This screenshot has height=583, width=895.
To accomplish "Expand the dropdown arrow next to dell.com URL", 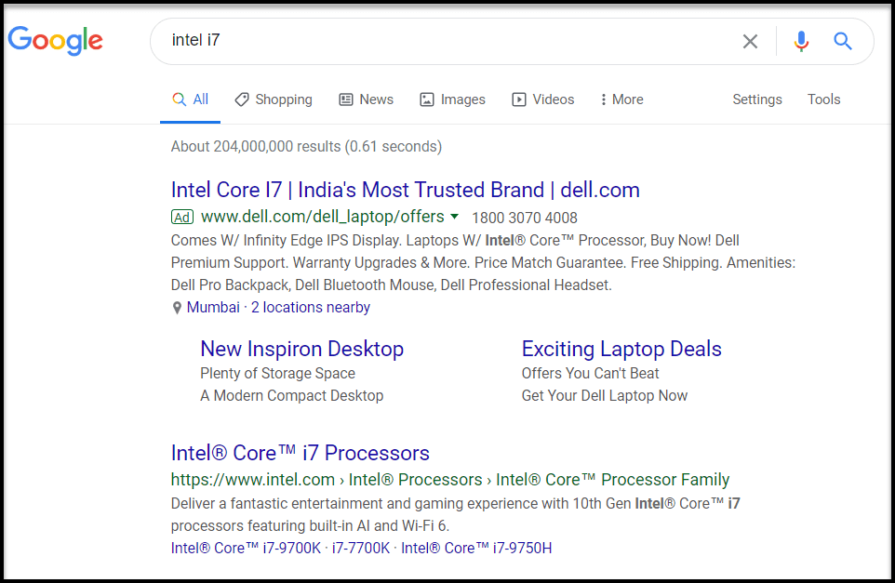I will point(454,217).
